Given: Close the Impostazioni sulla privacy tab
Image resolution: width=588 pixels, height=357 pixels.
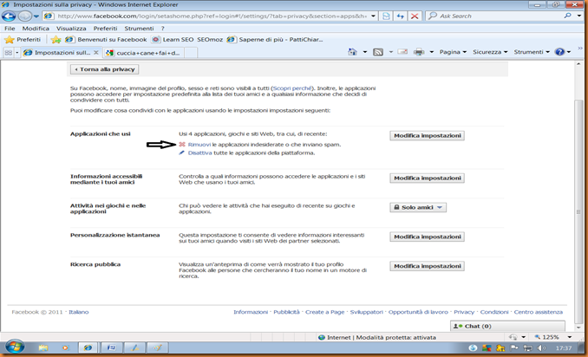Looking at the screenshot, I should [x=96, y=53].
